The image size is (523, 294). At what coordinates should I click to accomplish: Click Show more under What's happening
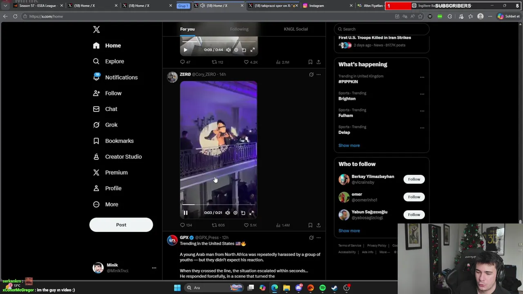pos(349,145)
